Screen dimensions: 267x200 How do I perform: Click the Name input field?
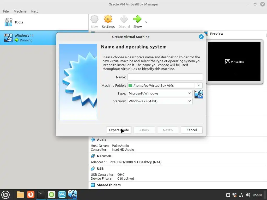165,77
